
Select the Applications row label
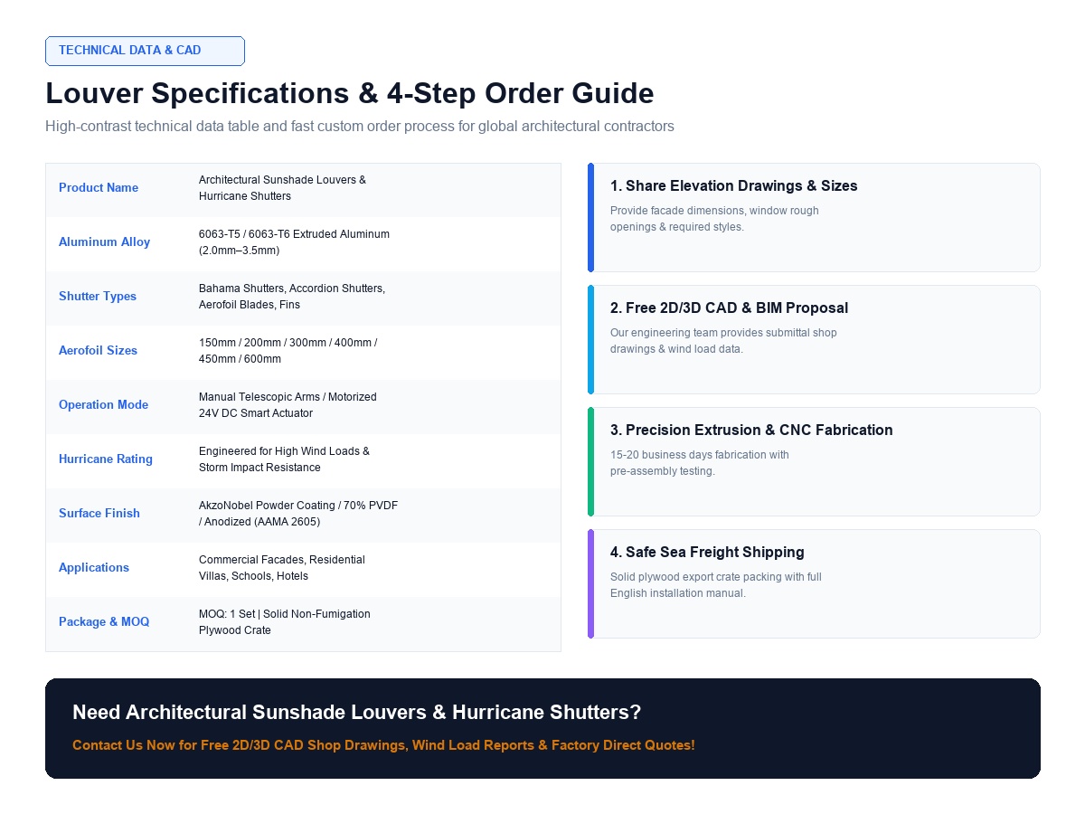[94, 568]
